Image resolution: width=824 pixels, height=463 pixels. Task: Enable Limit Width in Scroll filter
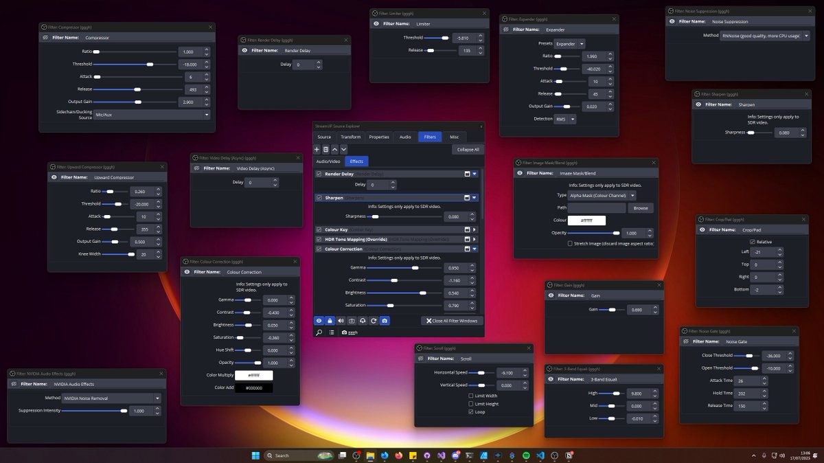(471, 396)
